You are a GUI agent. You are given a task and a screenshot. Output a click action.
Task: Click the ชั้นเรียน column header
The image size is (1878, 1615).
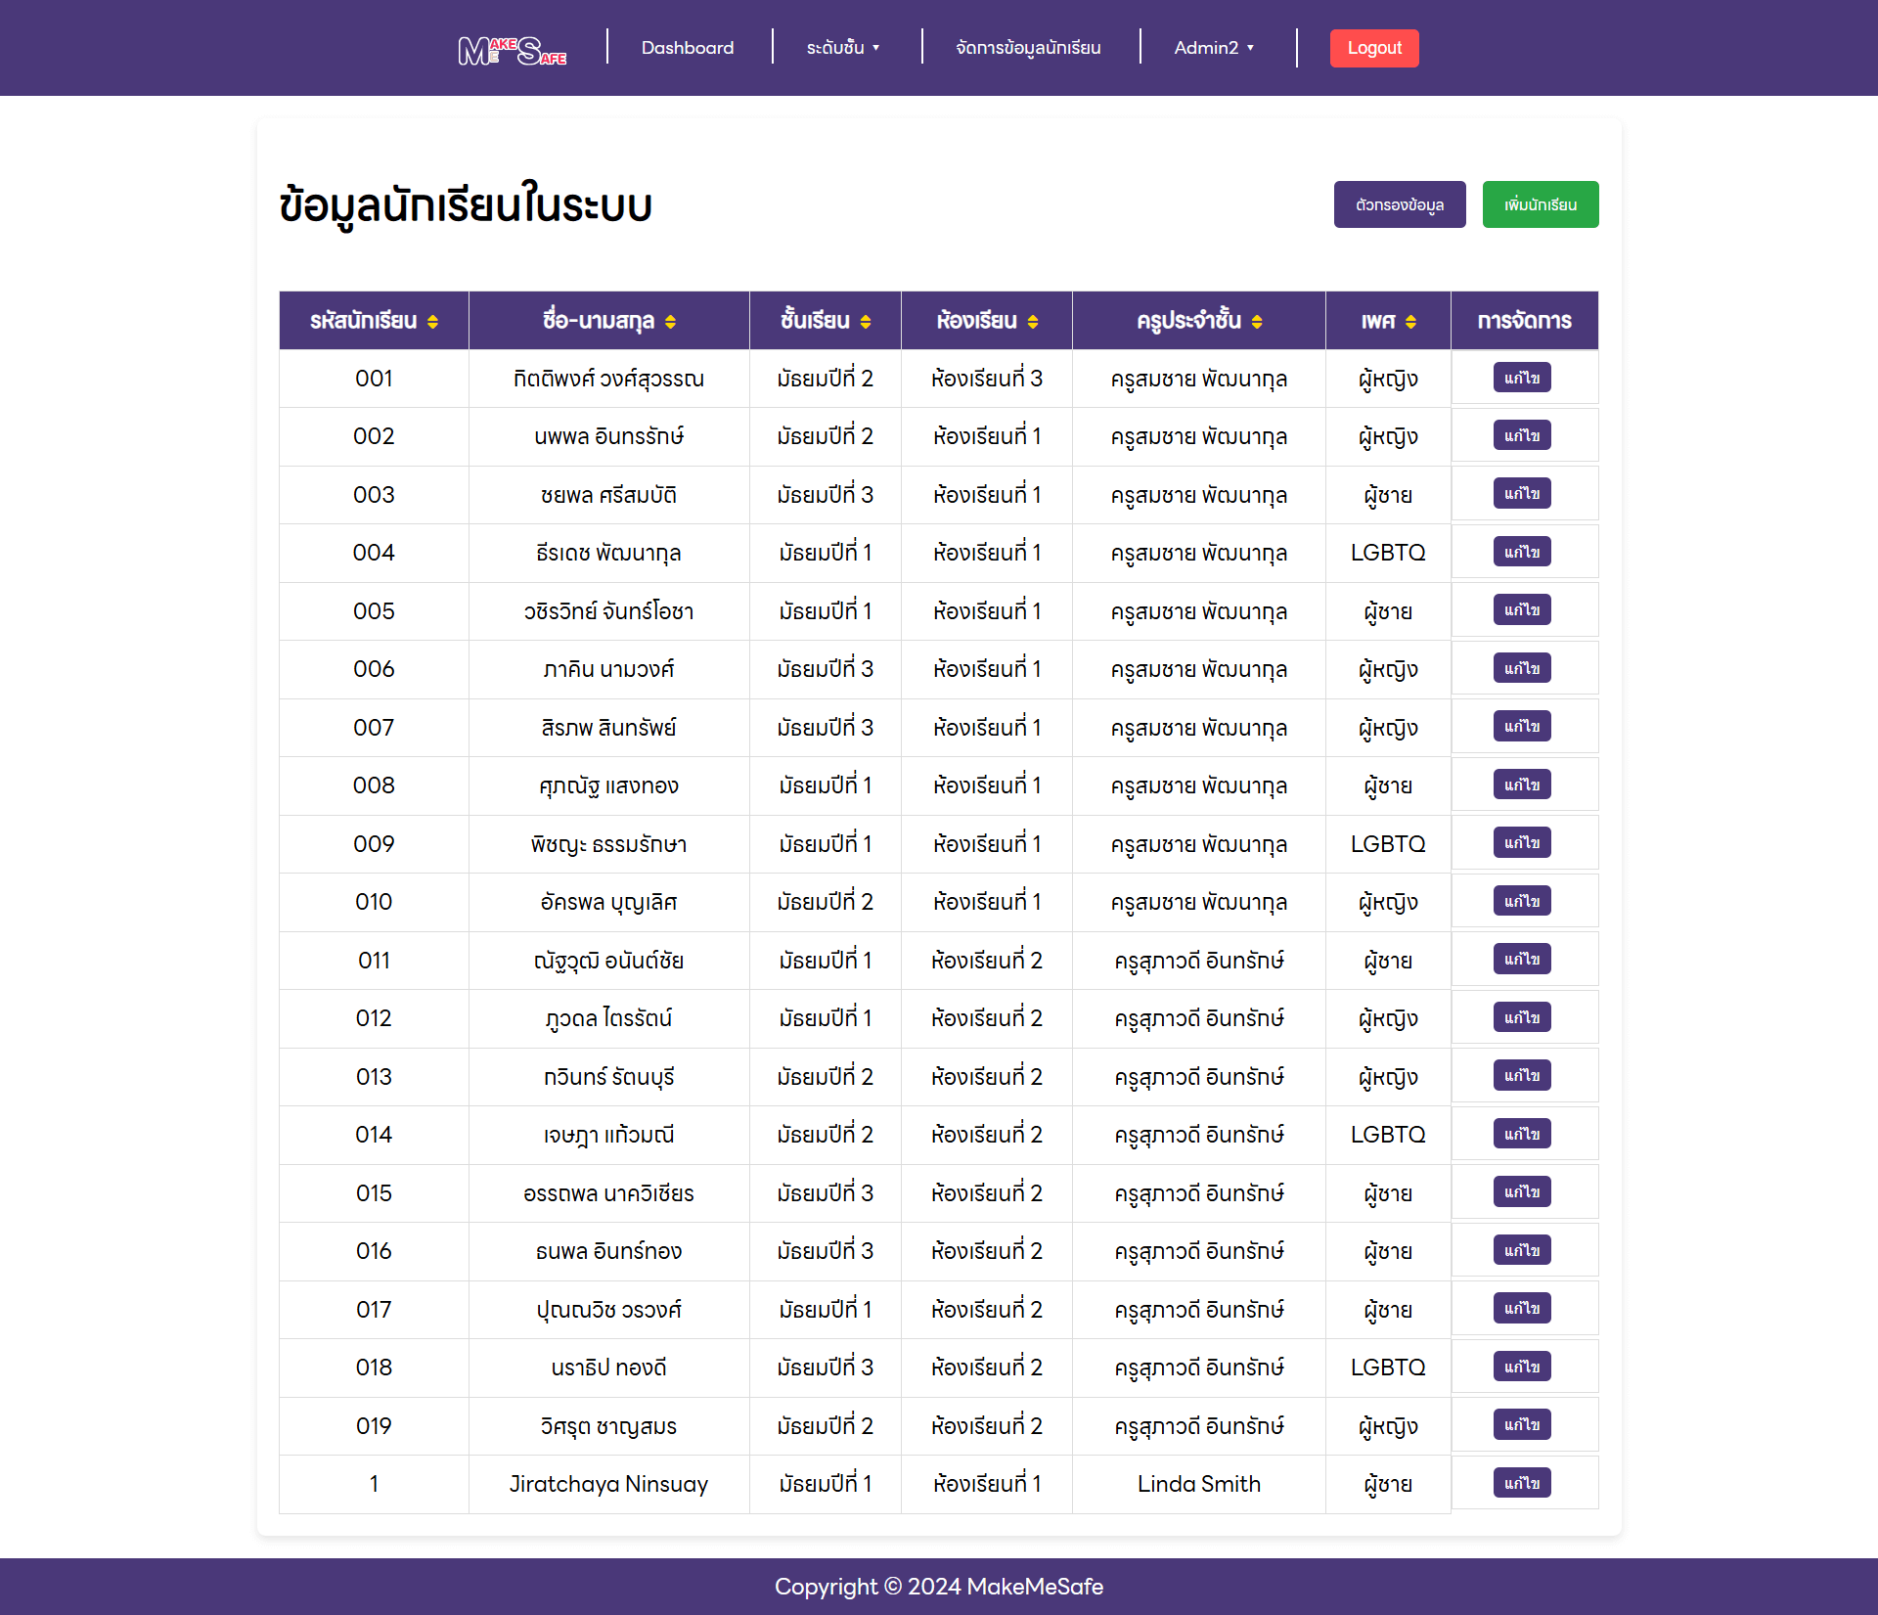click(825, 321)
